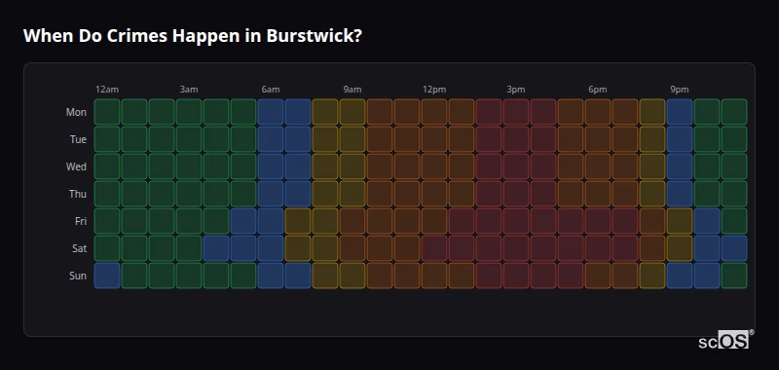
Task: Select the Thursday 10am orange cell
Action: (x=380, y=194)
